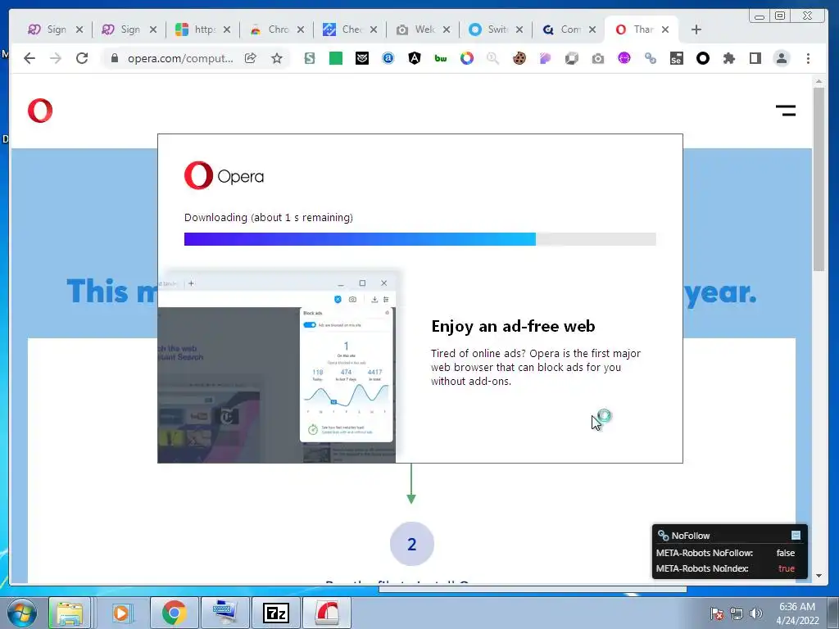Open Chrome's three-dot menu

[808, 58]
